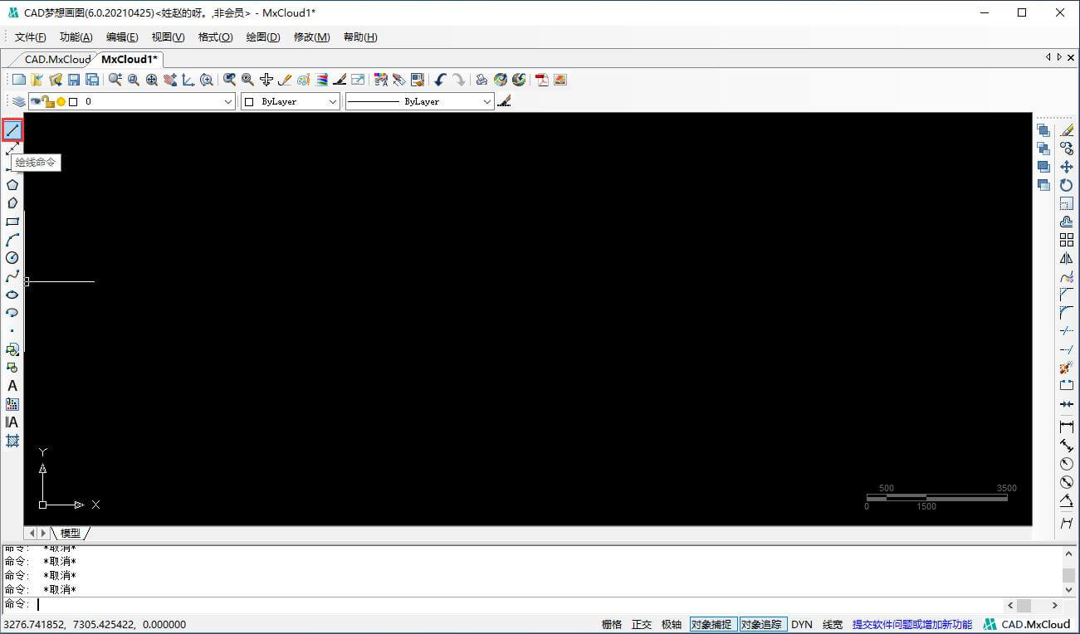Image resolution: width=1080 pixels, height=634 pixels.
Task: Close the MxCloud1 document tab panel
Action: pyautogui.click(x=1071, y=57)
